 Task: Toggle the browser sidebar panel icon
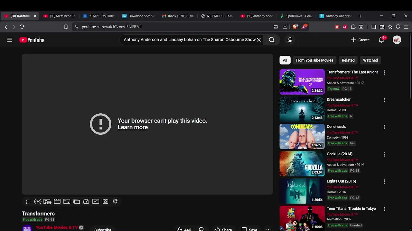pos(374,27)
